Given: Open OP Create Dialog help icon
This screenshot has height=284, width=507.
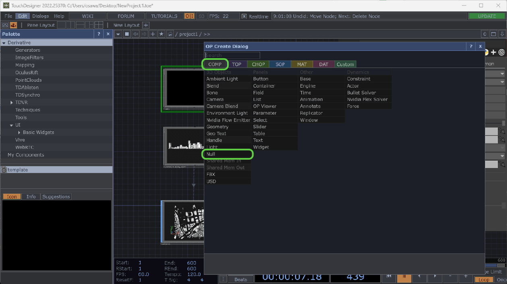Looking at the screenshot, I should [471, 46].
